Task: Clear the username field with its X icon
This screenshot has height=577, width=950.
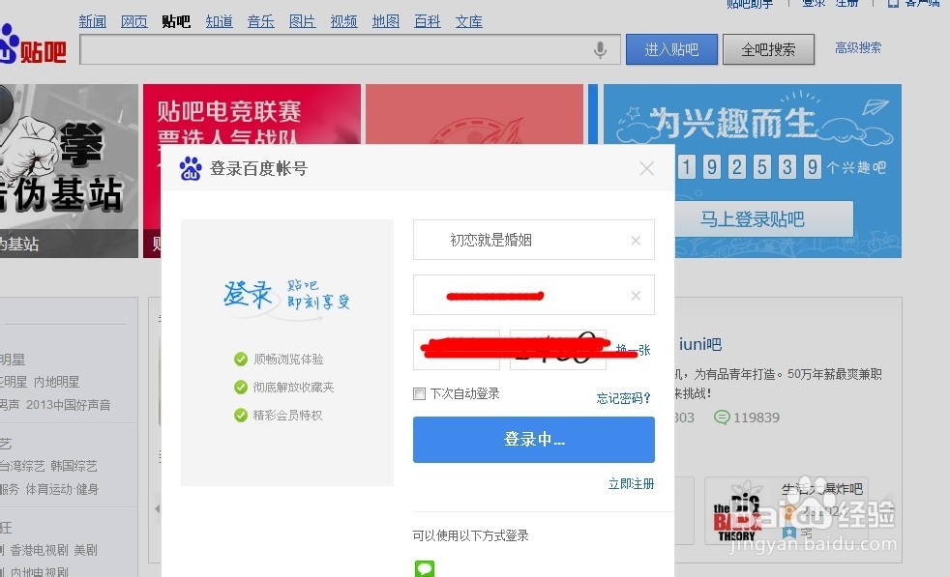Action: point(636,241)
